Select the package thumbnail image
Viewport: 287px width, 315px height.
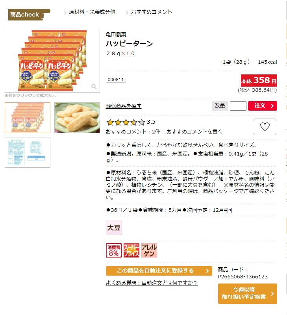28,118
